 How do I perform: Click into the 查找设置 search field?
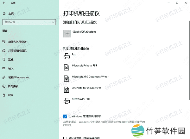29,22
